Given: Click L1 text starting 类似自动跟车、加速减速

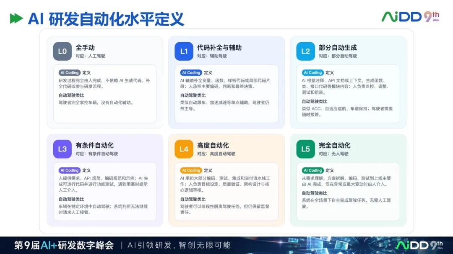Looking at the screenshot, I should pyautogui.click(x=225, y=105).
